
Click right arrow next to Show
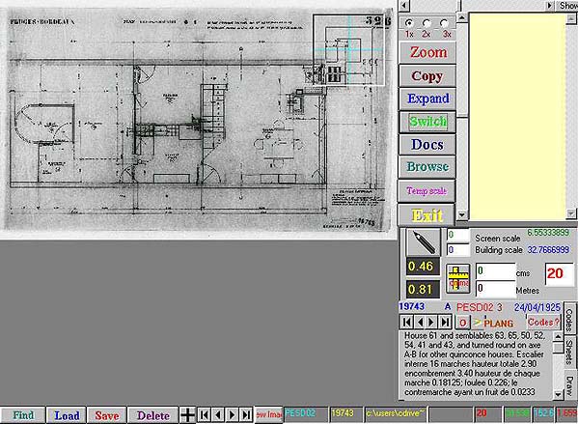550,5
